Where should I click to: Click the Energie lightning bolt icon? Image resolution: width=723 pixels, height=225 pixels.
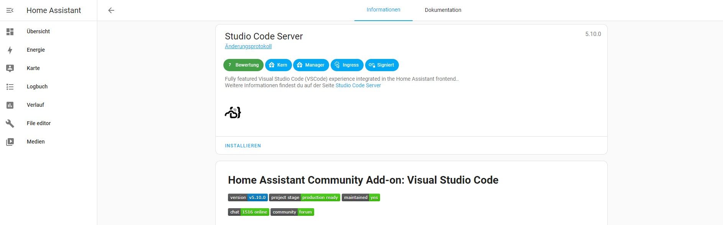coord(10,50)
